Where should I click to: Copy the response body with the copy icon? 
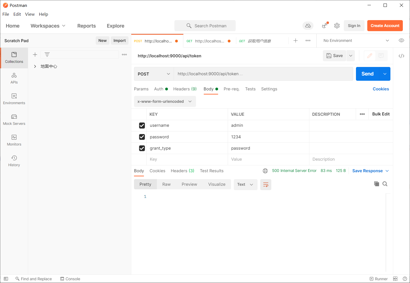377,184
